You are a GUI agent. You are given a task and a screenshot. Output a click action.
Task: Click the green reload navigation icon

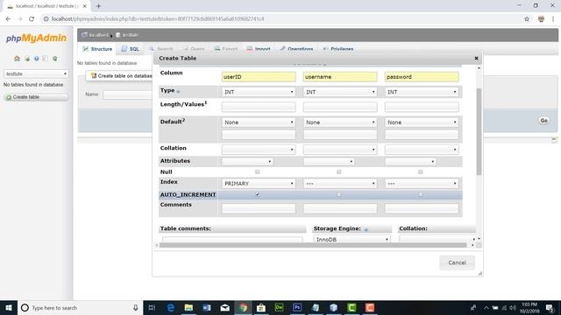click(x=54, y=59)
